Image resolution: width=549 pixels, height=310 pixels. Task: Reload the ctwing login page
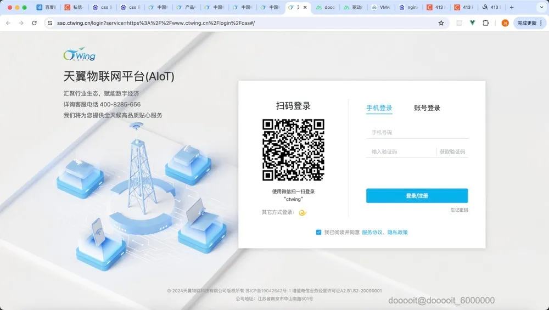click(x=34, y=23)
